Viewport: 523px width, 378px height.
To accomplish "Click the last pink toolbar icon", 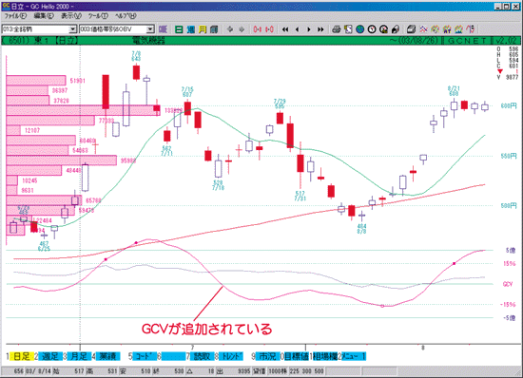I will (471, 29).
